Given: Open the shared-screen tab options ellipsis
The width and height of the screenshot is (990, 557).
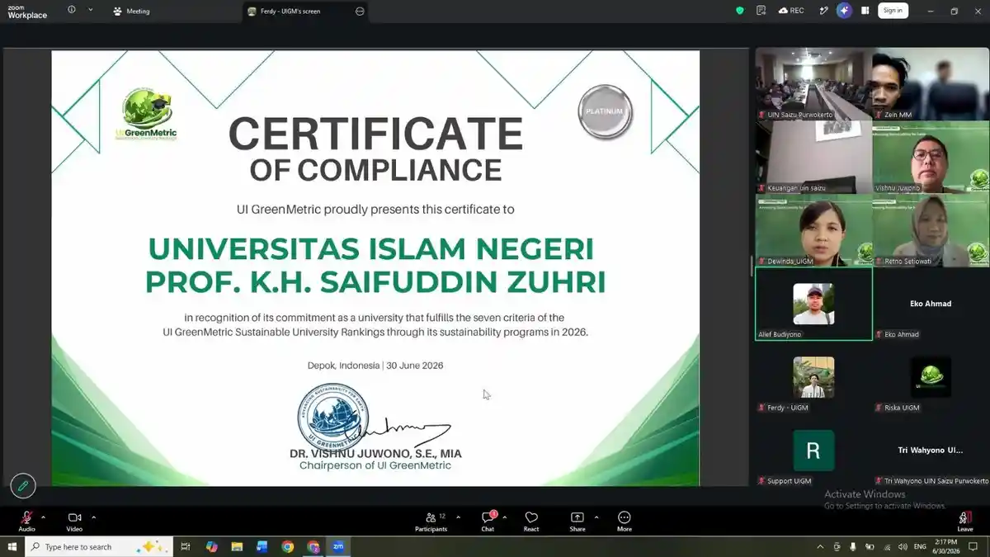Looking at the screenshot, I should point(360,11).
